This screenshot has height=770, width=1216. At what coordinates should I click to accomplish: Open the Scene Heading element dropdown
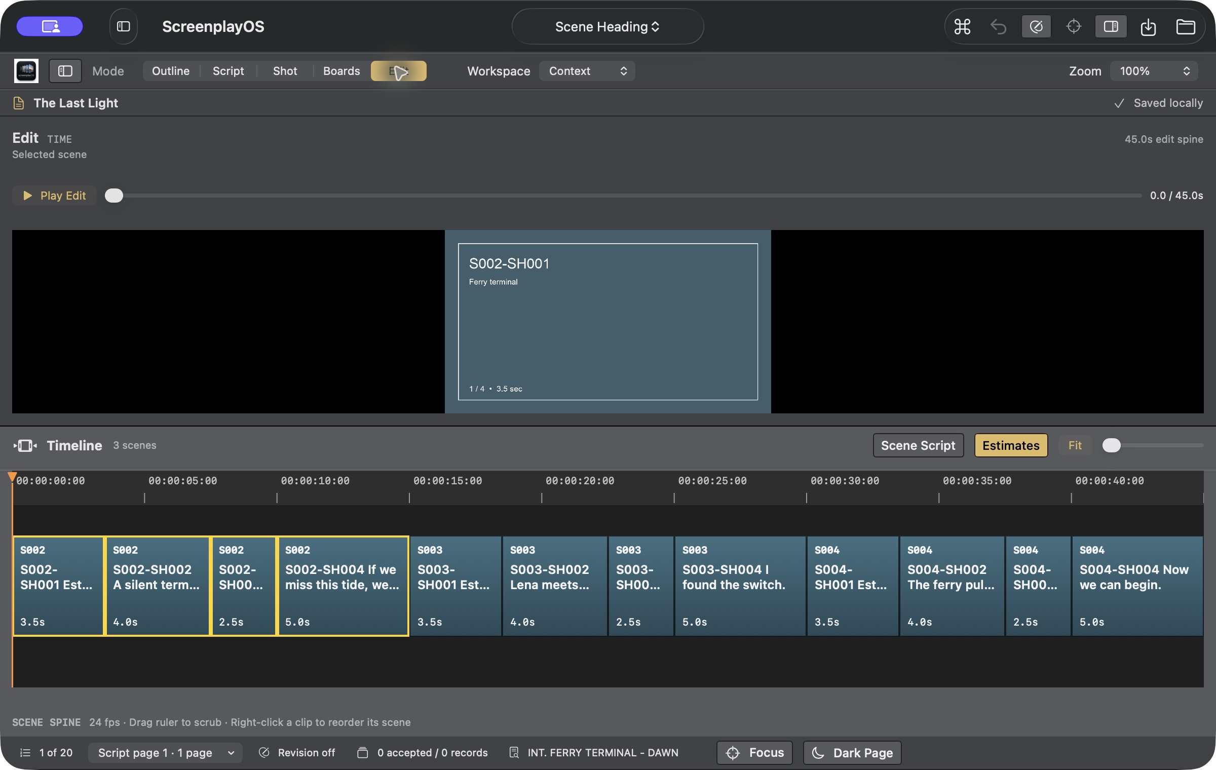607,26
